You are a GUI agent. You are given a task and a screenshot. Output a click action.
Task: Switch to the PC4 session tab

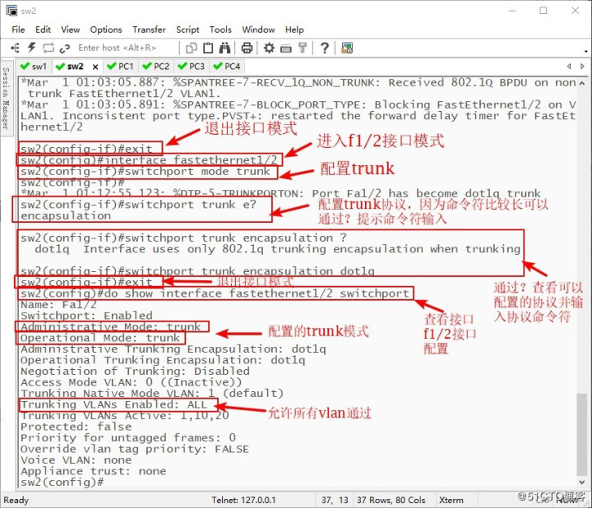(227, 67)
